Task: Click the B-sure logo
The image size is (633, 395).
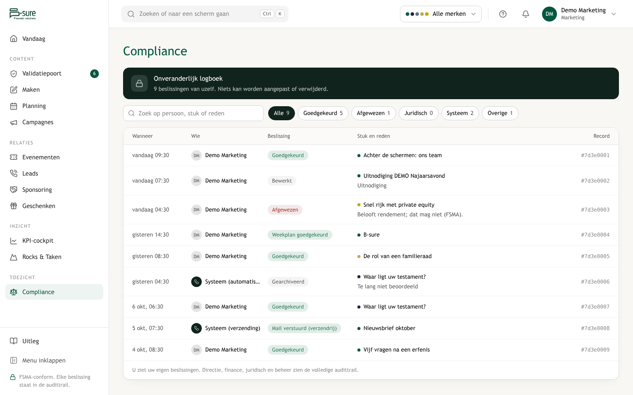Action: [23, 14]
